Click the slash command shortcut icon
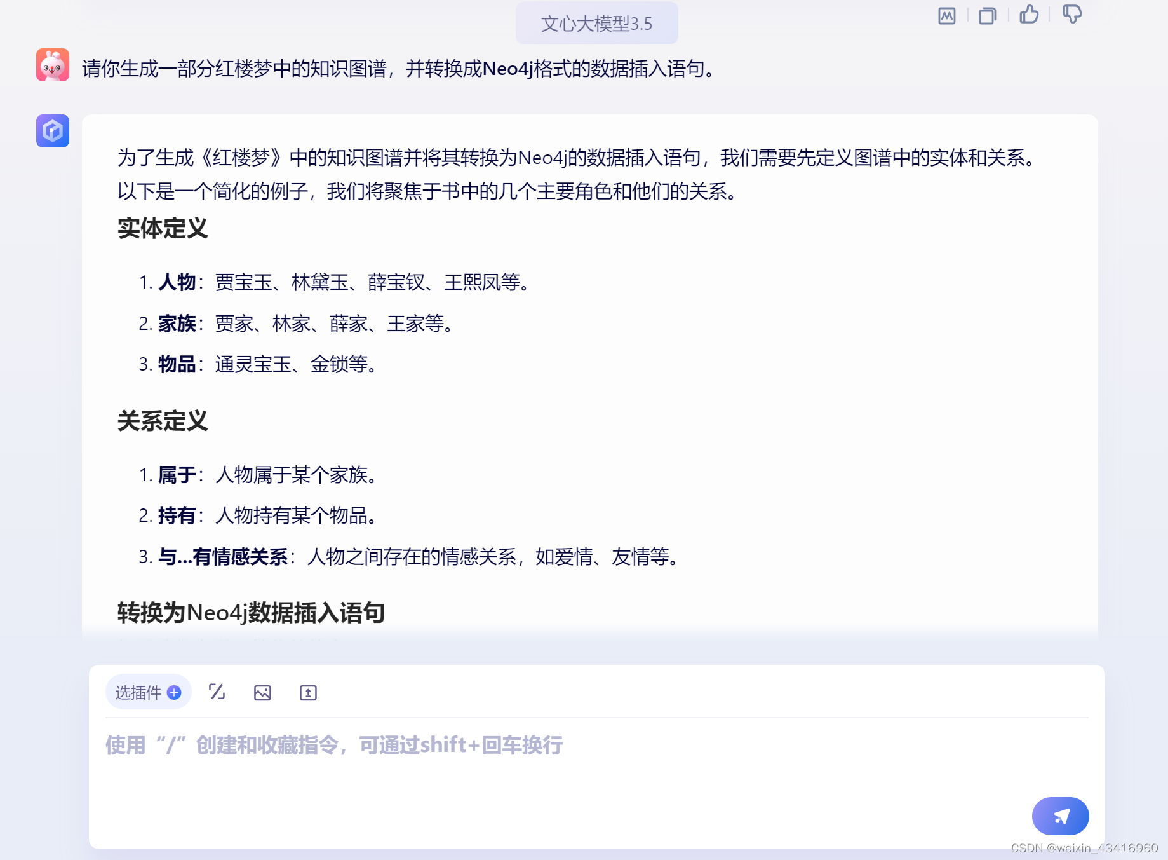Screen dimensions: 1168x860 click(217, 692)
